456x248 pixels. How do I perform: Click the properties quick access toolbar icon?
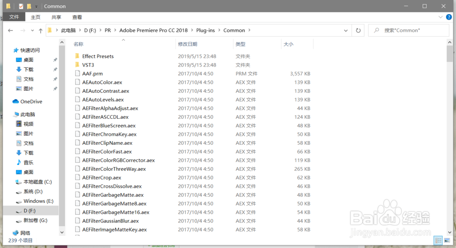(x=21, y=6)
